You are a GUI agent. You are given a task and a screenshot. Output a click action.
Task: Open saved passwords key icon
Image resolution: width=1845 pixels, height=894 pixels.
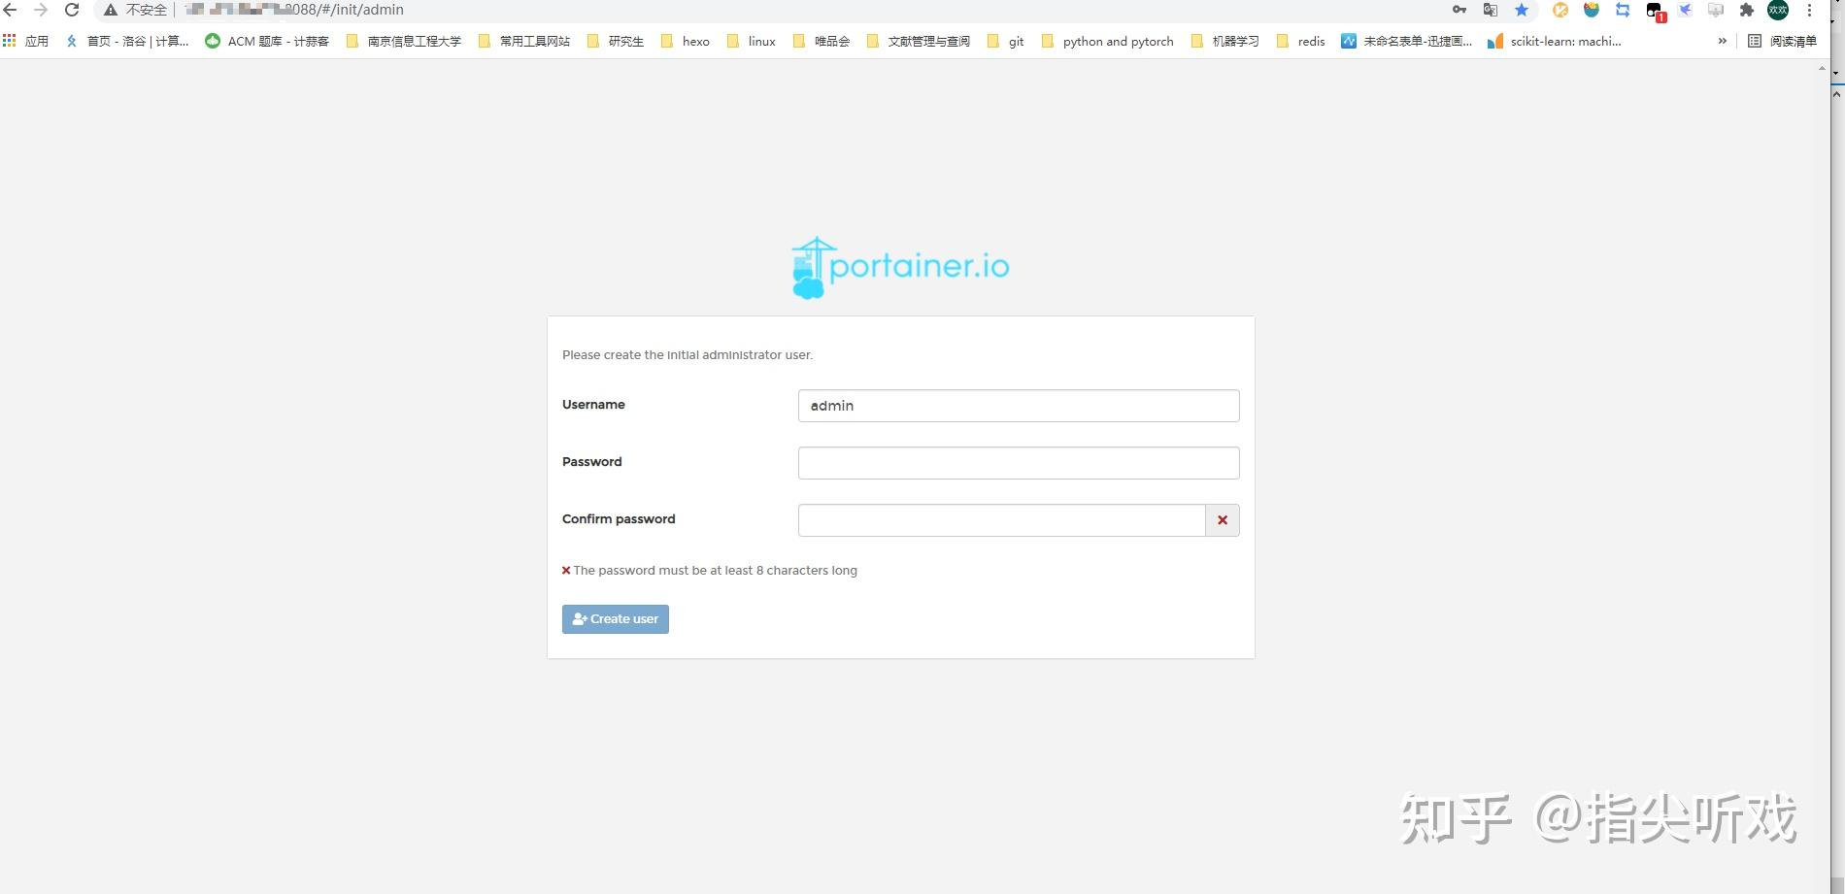1459,10
